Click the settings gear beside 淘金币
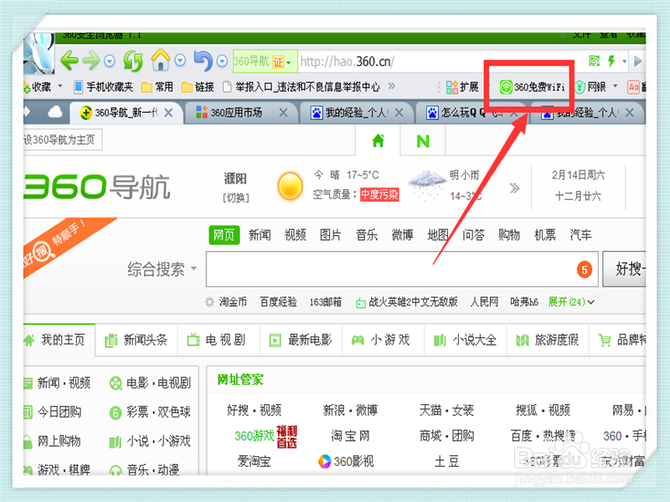The width and height of the screenshot is (670, 502). [x=209, y=302]
